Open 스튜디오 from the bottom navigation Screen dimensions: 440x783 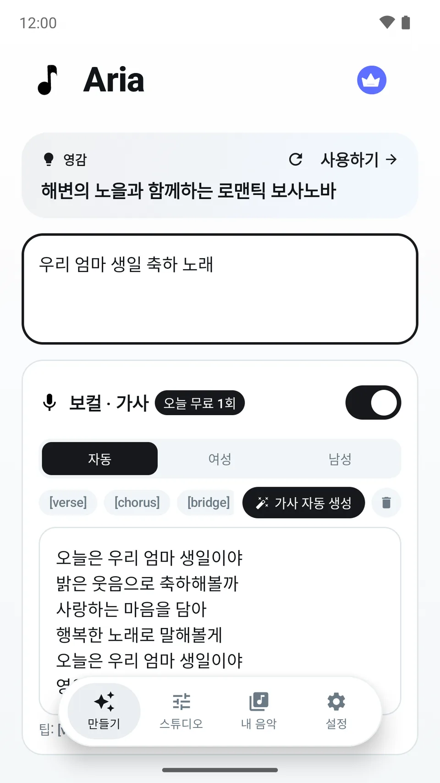(x=181, y=711)
